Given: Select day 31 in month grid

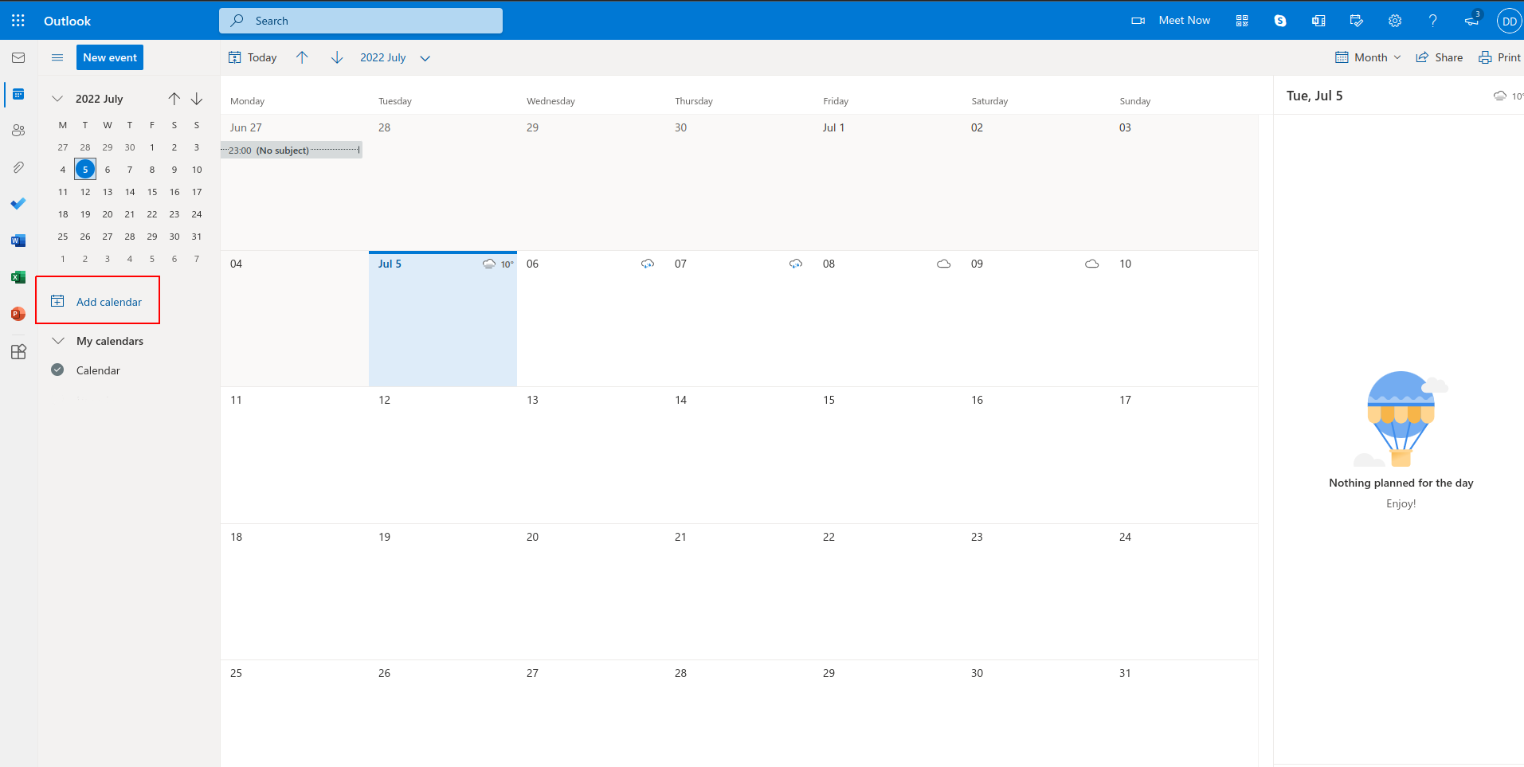Looking at the screenshot, I should 1184,713.
